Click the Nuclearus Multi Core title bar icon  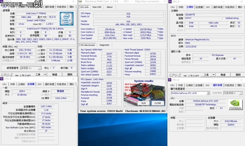80,2
